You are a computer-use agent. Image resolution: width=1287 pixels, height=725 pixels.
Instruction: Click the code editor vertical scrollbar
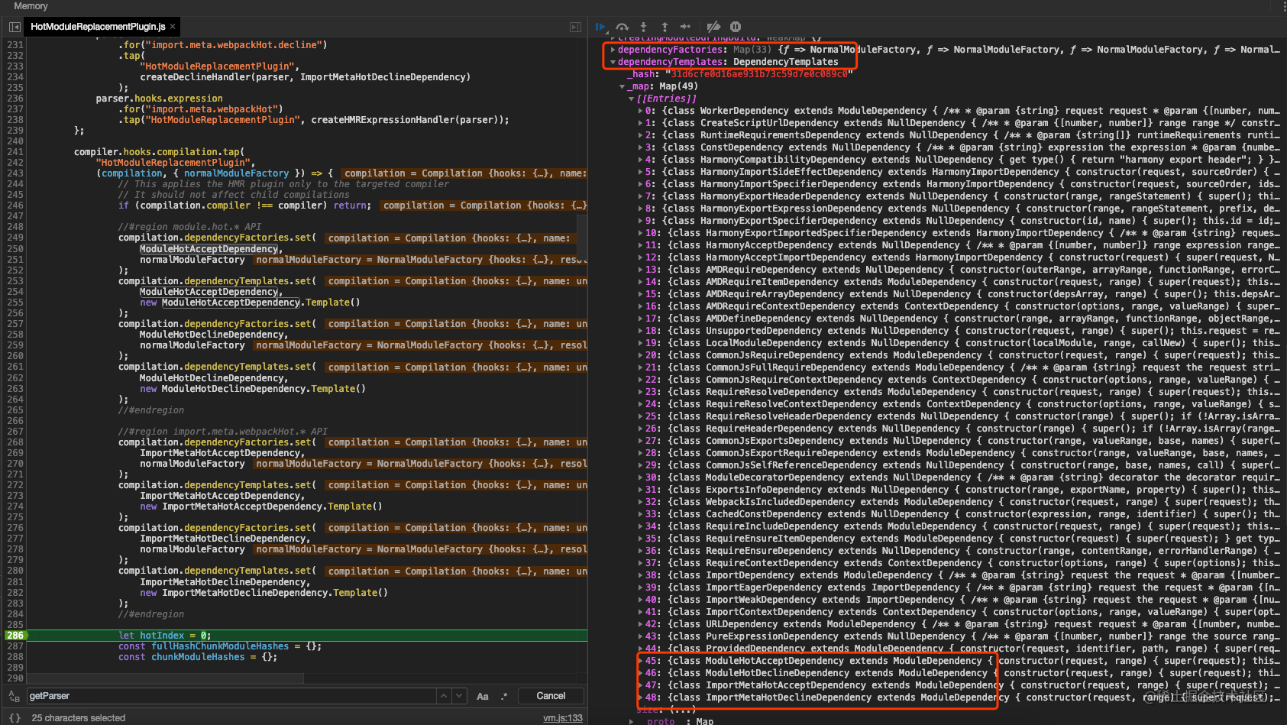582,237
